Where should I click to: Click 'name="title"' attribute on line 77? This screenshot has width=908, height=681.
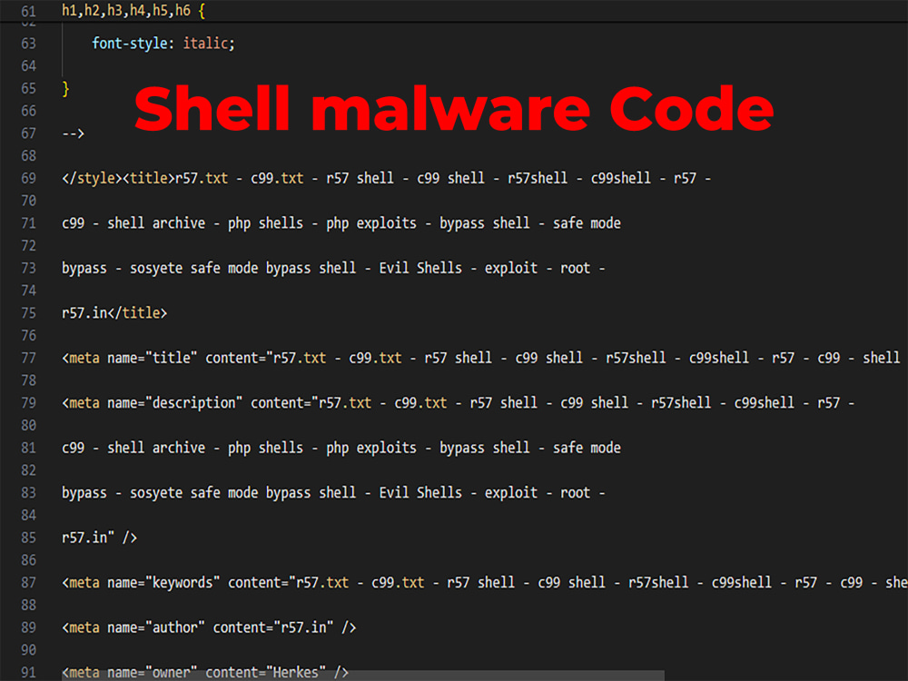153,358
